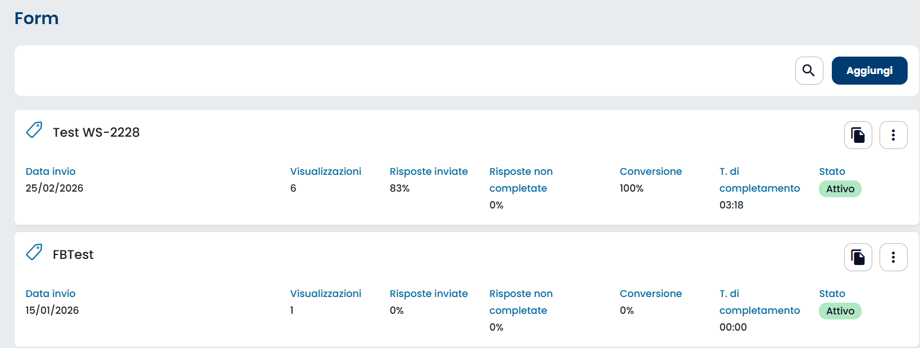
Task: Click FBTest Conversione 0% value
Action: click(x=627, y=310)
